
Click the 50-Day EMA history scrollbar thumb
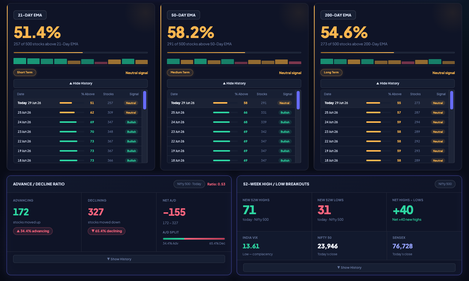[298, 100]
